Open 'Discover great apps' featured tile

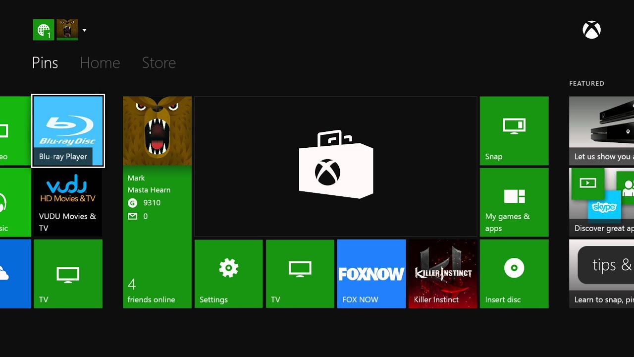pos(601,202)
